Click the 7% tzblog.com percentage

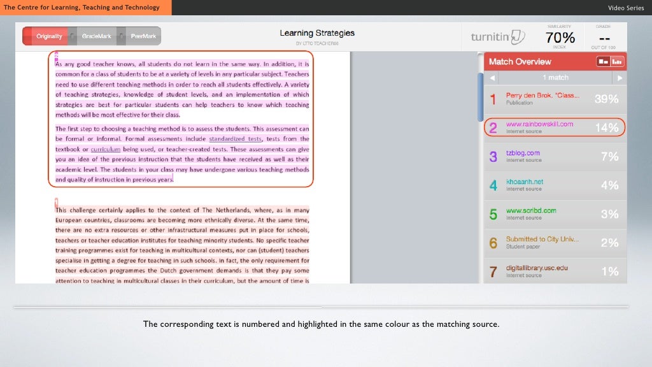click(x=609, y=157)
